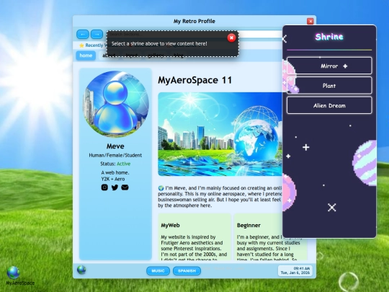Click the city and globe banner image
The height and width of the screenshot is (292, 389).
coord(220,134)
